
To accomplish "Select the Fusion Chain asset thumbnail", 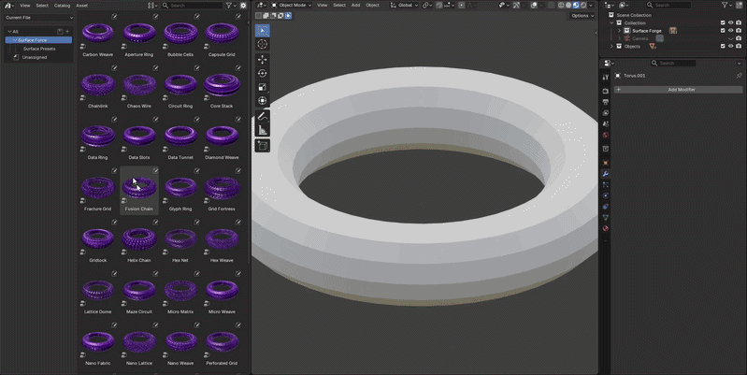I will (x=139, y=188).
